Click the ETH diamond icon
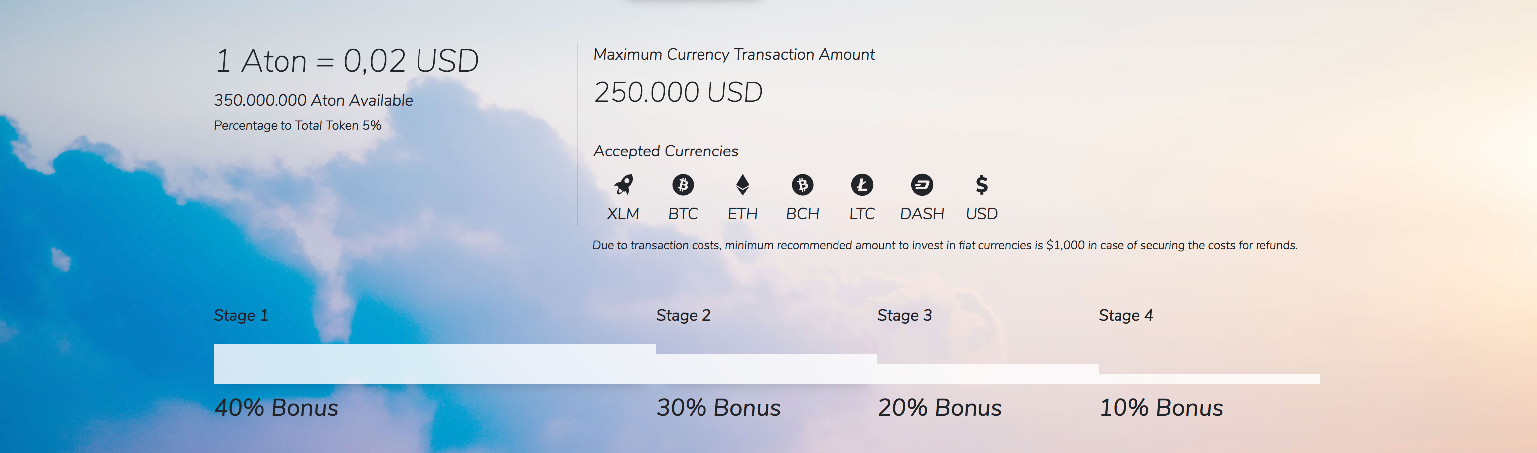The image size is (1537, 453). tap(742, 185)
